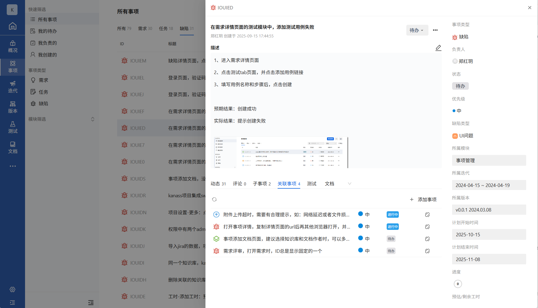Open the screenshot thumbnail in description
The image size is (538, 308).
pyautogui.click(x=281, y=153)
